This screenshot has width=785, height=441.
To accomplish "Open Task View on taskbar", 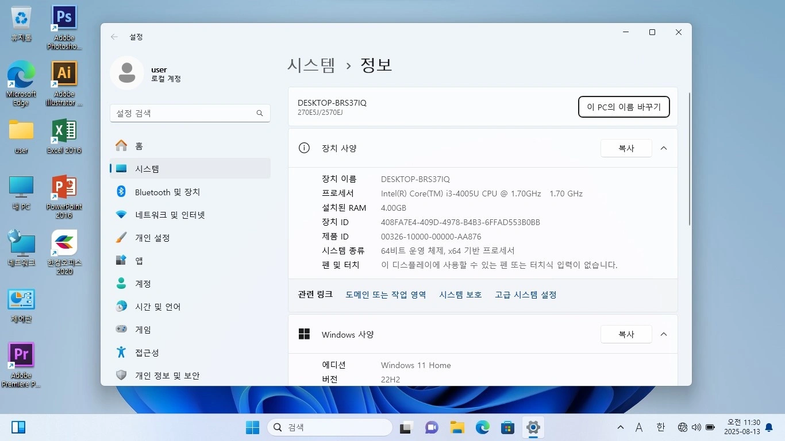I will [x=407, y=427].
